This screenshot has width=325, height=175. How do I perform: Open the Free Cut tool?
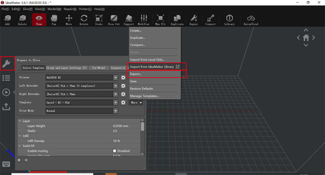click(x=114, y=20)
